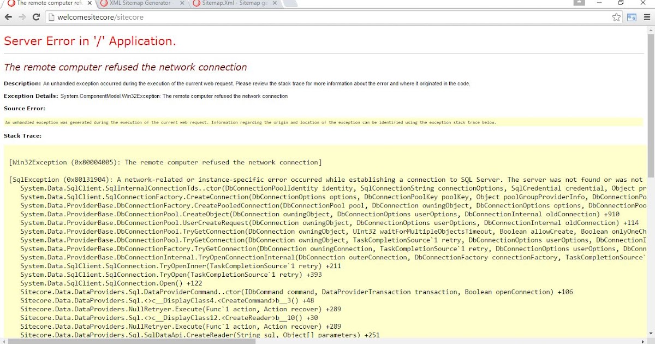Open the Chrome hamburger menu
This screenshot has height=344, width=655.
(x=647, y=17)
